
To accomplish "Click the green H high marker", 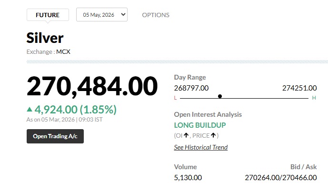I will [314, 98].
